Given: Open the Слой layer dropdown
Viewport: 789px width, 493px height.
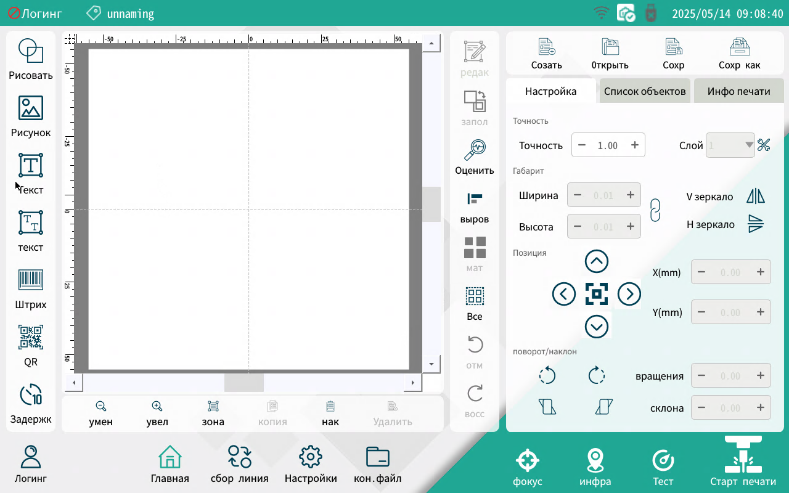Looking at the screenshot, I should [730, 145].
